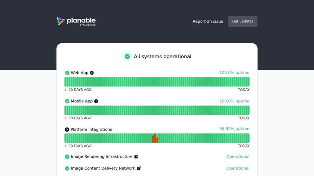Click the Planable logo

click(76, 22)
